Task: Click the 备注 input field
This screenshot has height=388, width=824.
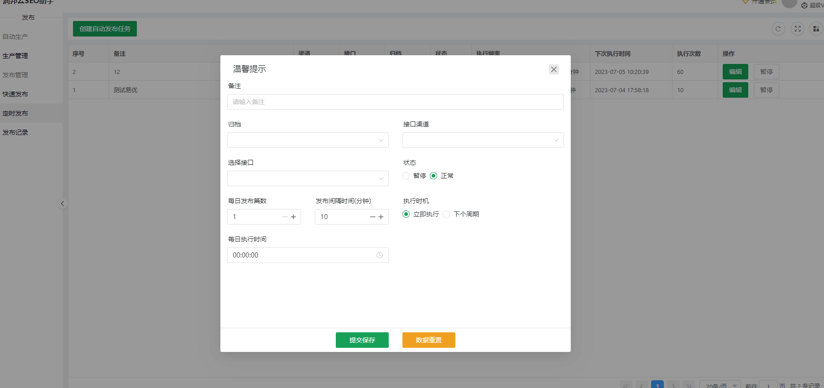Action: tap(395, 102)
